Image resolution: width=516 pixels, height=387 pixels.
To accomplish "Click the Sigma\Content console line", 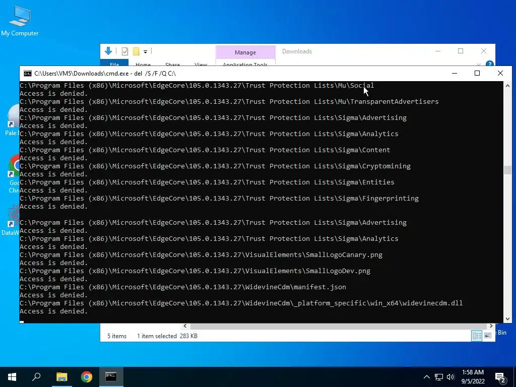I will click(205, 150).
